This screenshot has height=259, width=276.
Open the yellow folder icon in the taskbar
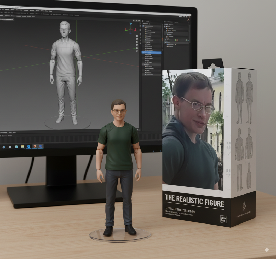coord(22,147)
